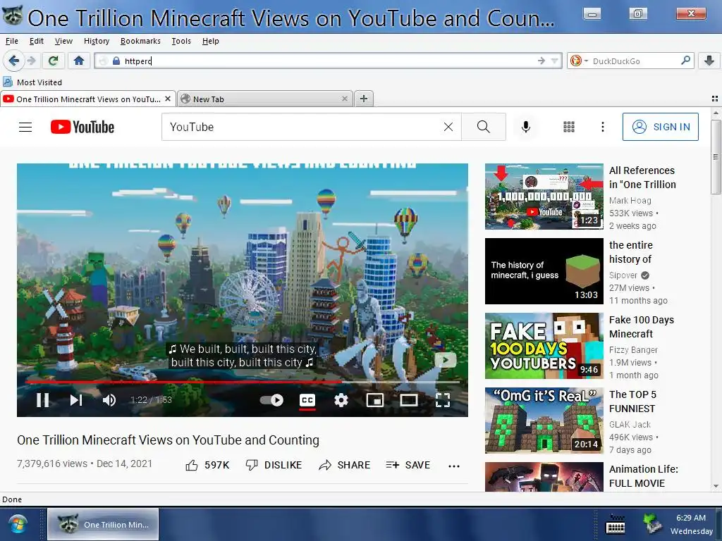Clear the YouTube search box with X

448,127
